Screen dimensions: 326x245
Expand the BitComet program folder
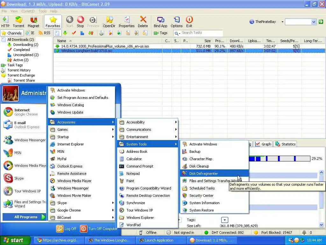(82, 218)
